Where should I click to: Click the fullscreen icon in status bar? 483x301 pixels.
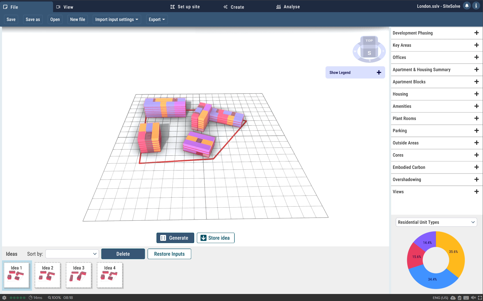(480, 298)
